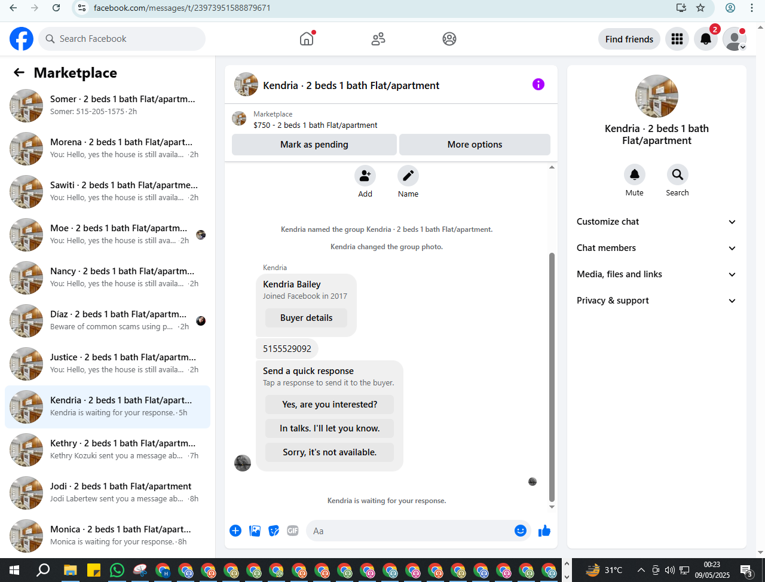
Task: Send quick reply 'Sorry, it's not available.'
Action: coord(330,452)
